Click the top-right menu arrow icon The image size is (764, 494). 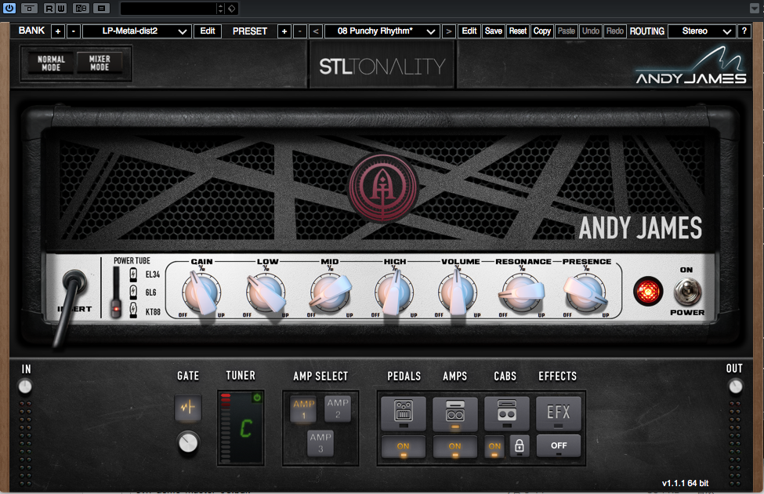755,9
